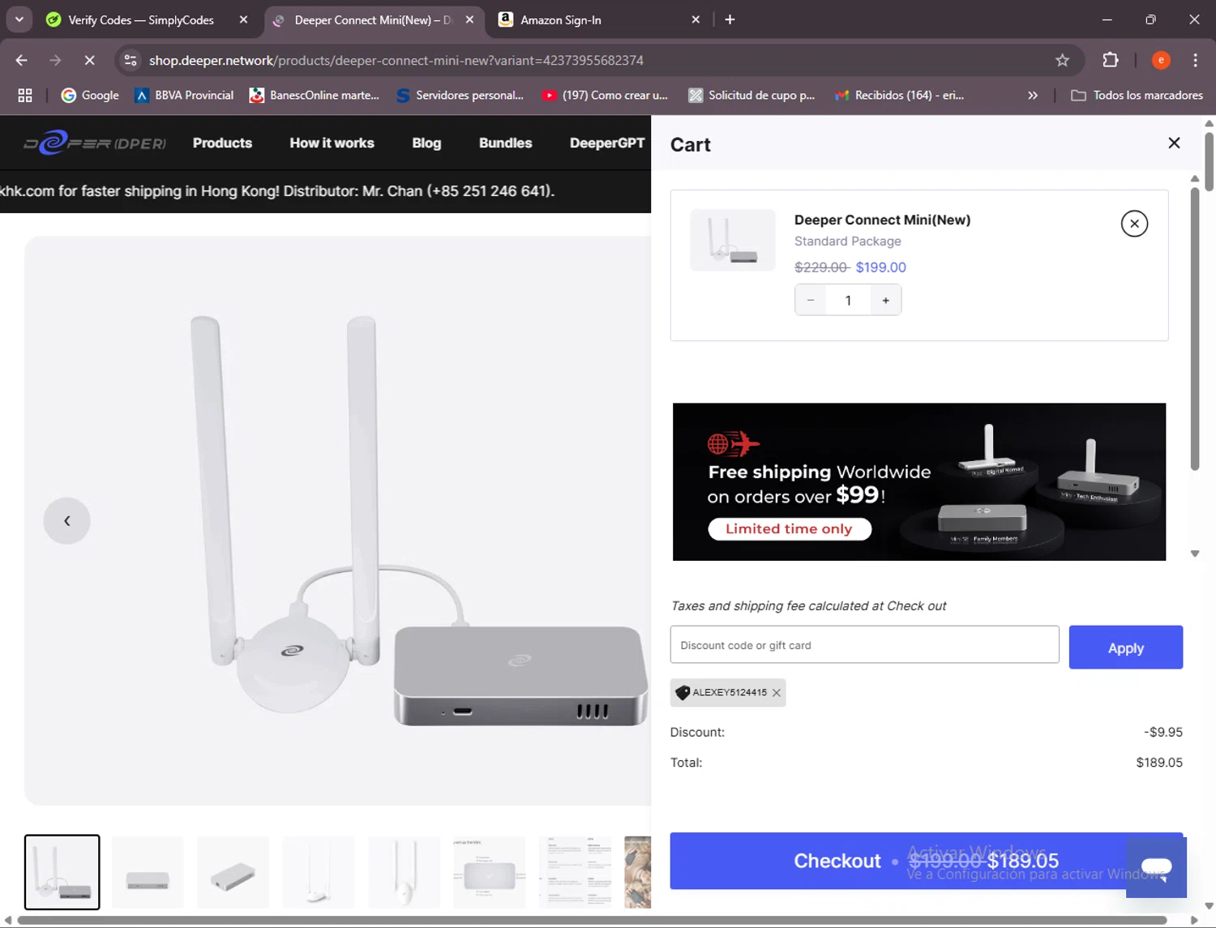
Task: Click the horizontal page scrollbar
Action: click(592, 920)
